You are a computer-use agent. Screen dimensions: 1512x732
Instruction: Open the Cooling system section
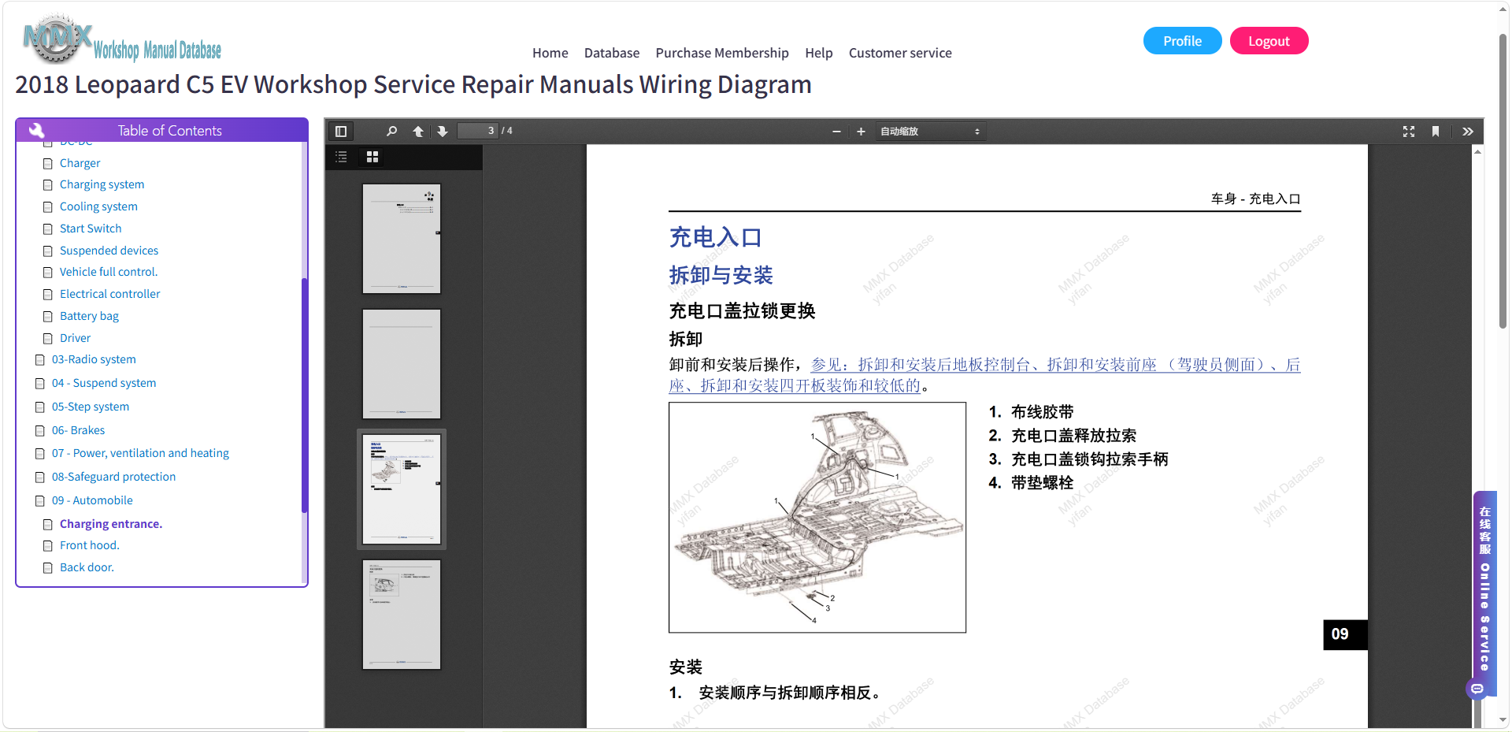pyautogui.click(x=98, y=206)
